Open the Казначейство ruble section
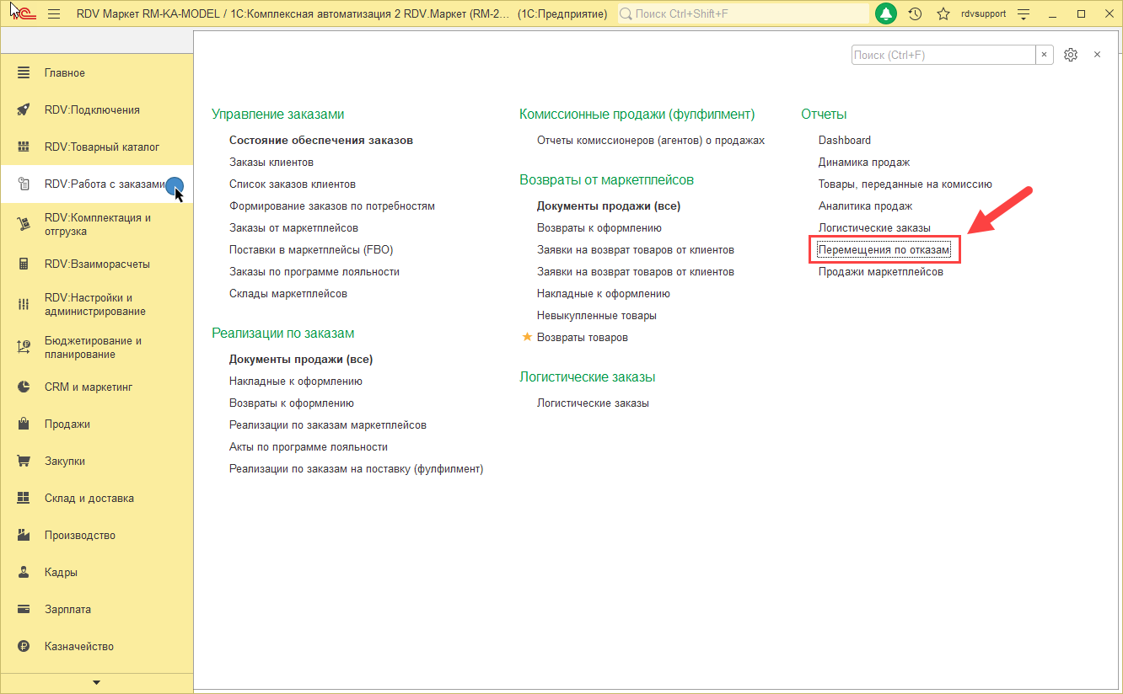This screenshot has width=1123, height=694. pyautogui.click(x=96, y=647)
